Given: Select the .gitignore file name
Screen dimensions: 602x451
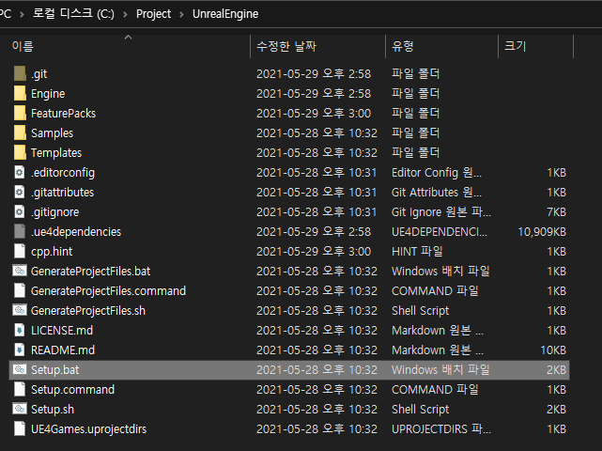Looking at the screenshot, I should coord(55,212).
